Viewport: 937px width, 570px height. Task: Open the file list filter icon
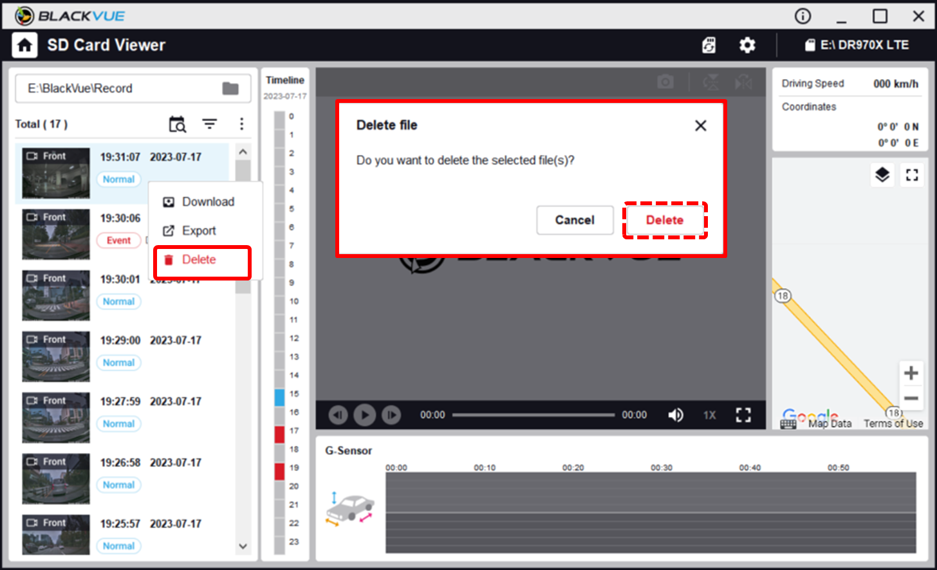pos(210,124)
